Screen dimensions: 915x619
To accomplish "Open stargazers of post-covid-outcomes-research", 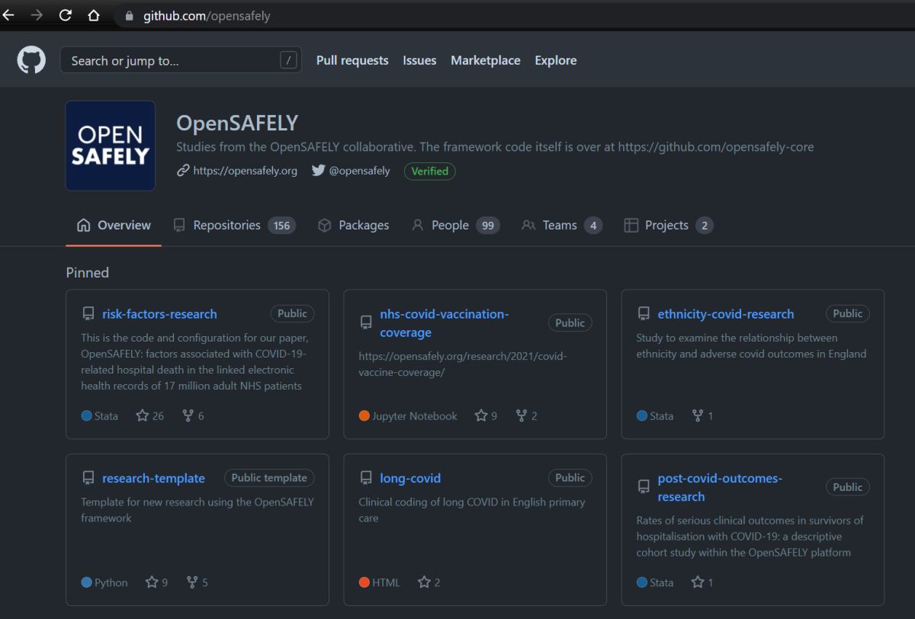I will pos(702,582).
